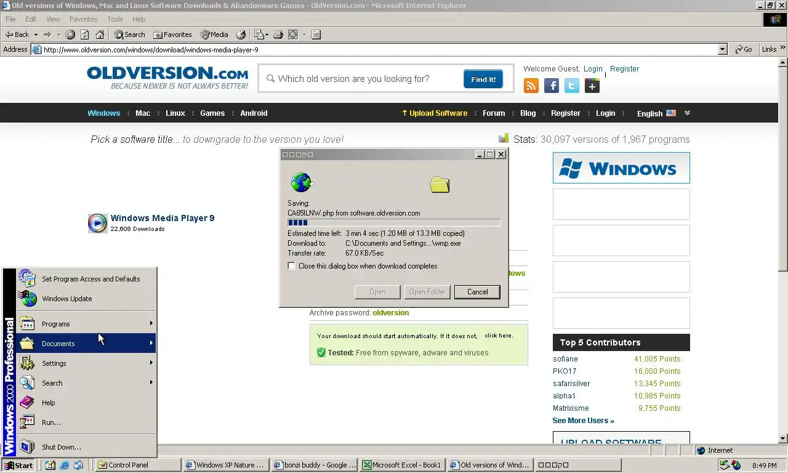Screen dimensions: 788x473
Task: Switch to Microsoft Excel - Book1 taskbar button
Action: pyautogui.click(x=402, y=465)
